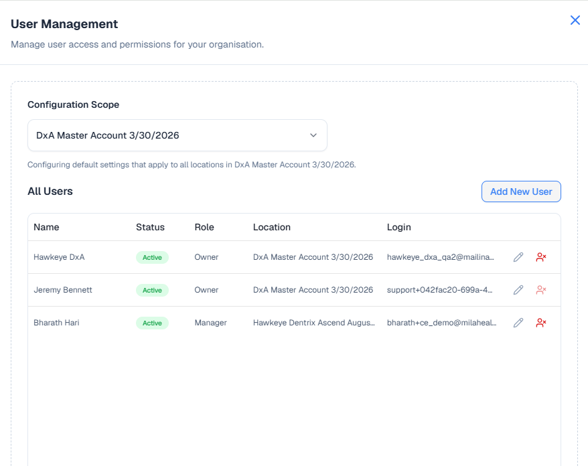This screenshot has height=466, width=588.
Task: Click the Name column header
Action: tap(46, 227)
